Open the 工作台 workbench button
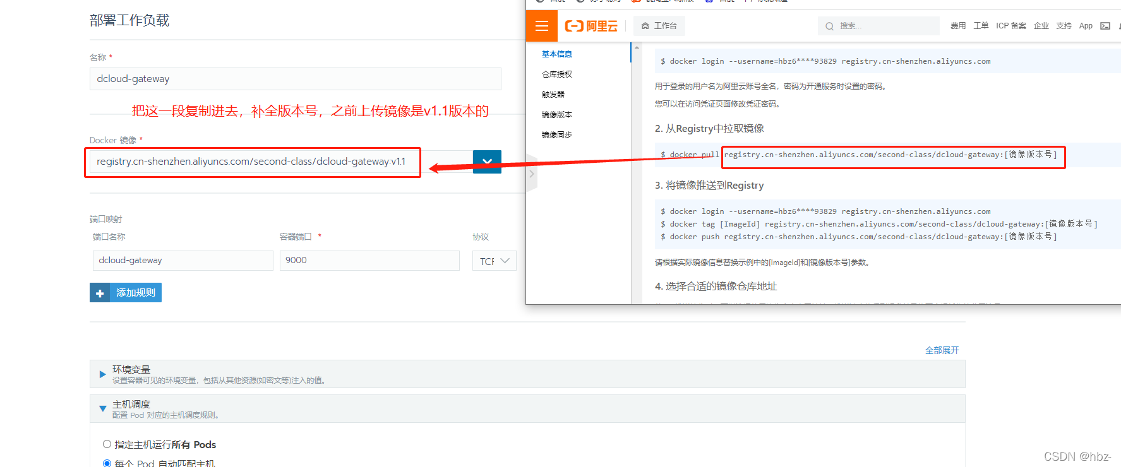Viewport: 1121px width, 467px height. click(659, 26)
